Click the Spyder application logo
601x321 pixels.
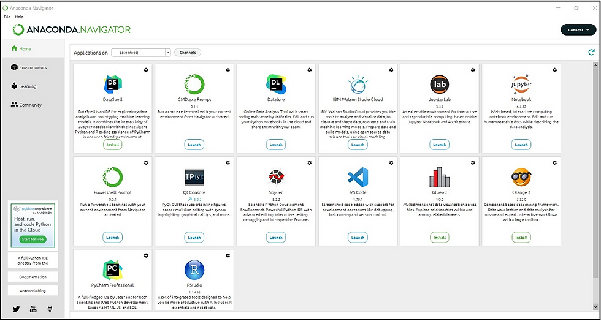(276, 177)
